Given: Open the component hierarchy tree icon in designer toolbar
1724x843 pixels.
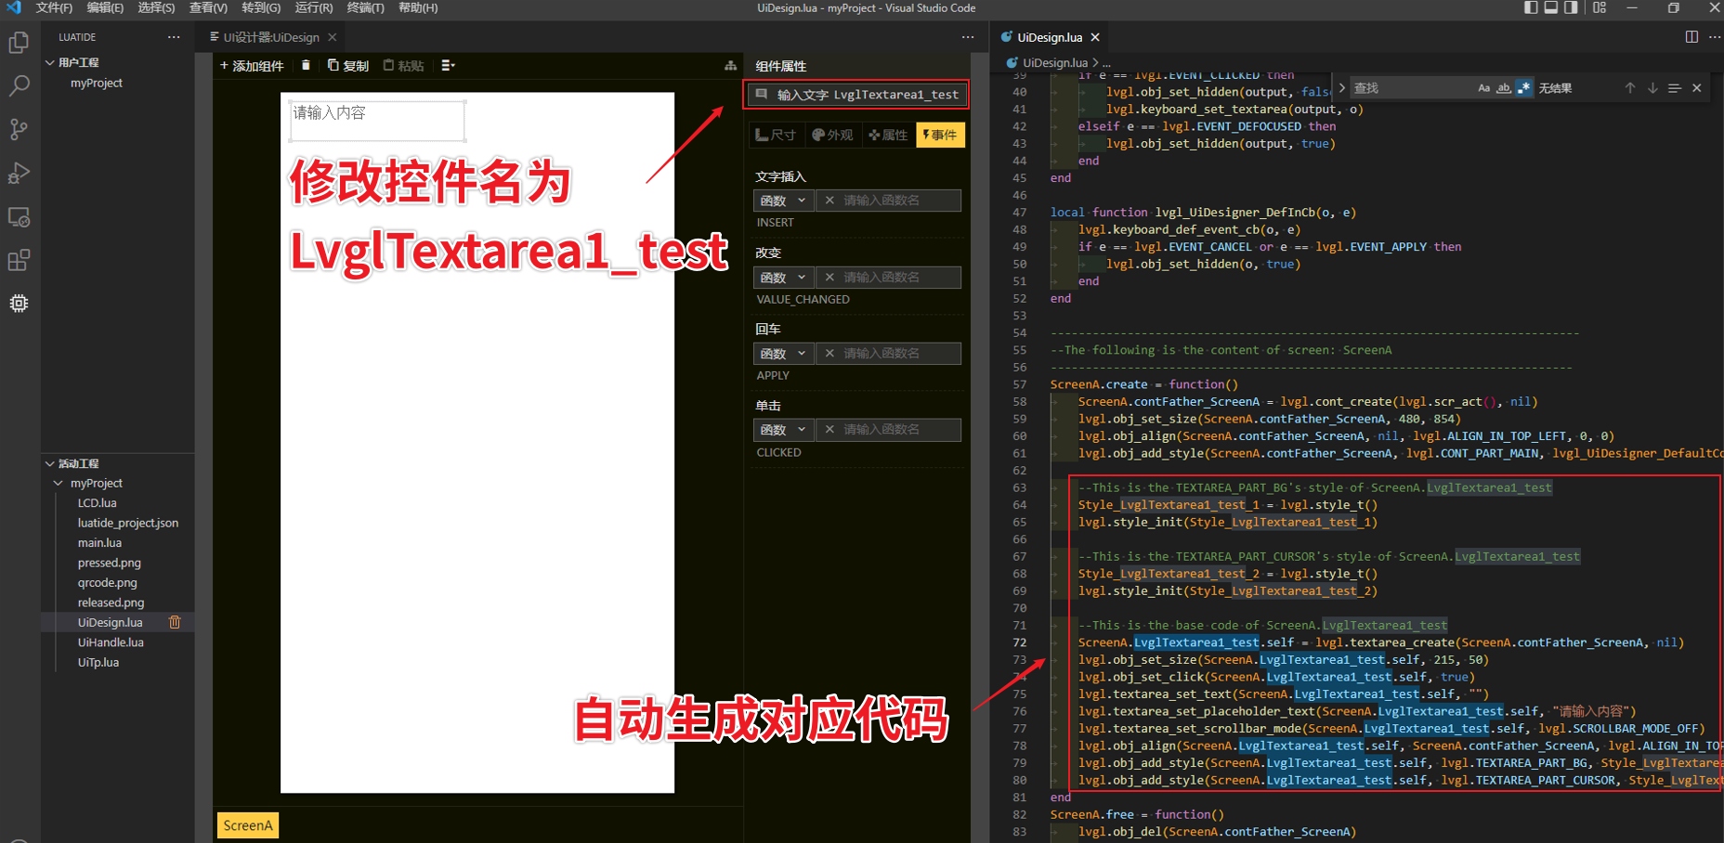Looking at the screenshot, I should click(729, 66).
